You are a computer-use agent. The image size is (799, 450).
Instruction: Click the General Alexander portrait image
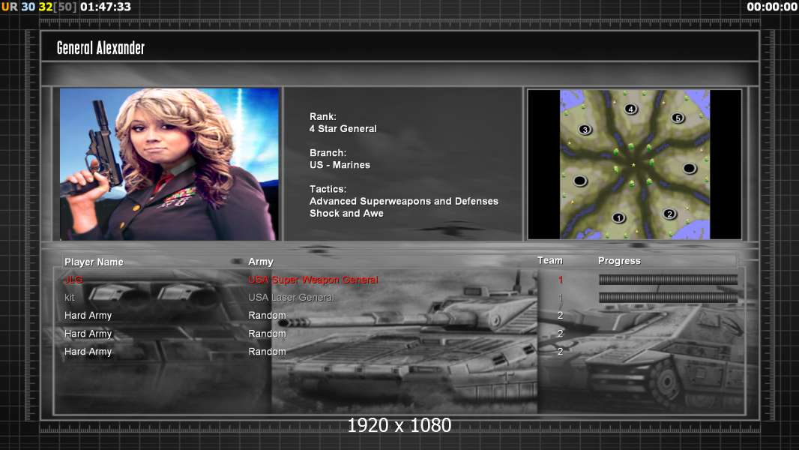point(169,164)
